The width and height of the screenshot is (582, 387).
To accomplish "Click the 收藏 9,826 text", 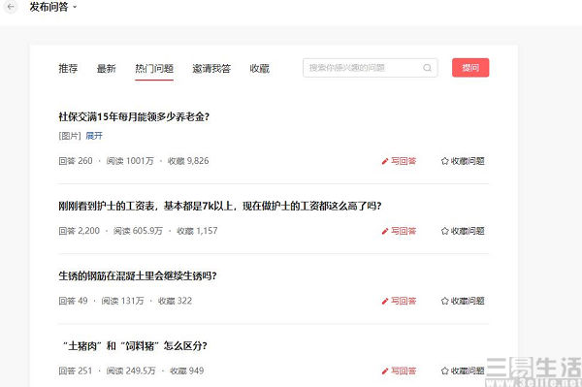I will point(188,161).
